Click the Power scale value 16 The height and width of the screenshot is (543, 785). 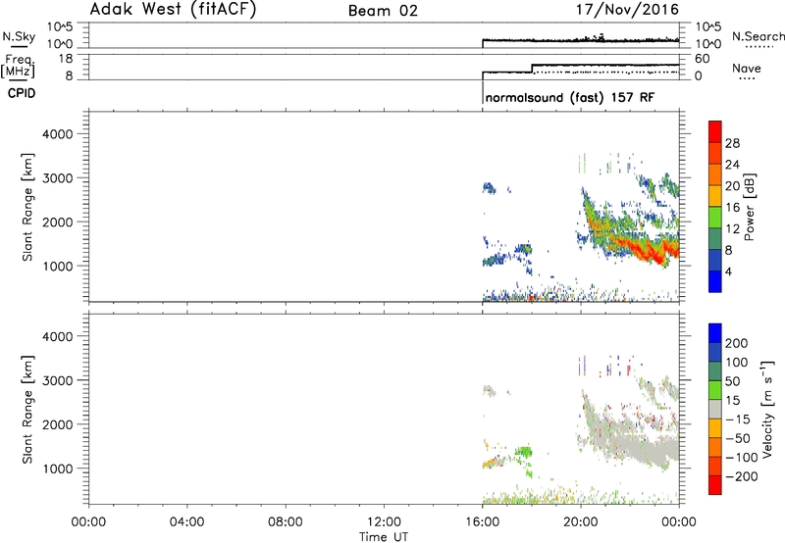coord(732,208)
